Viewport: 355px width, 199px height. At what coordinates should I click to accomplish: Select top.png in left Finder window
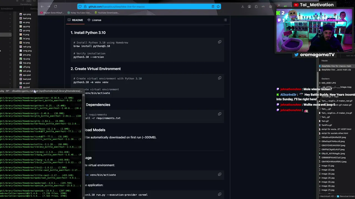27,63
